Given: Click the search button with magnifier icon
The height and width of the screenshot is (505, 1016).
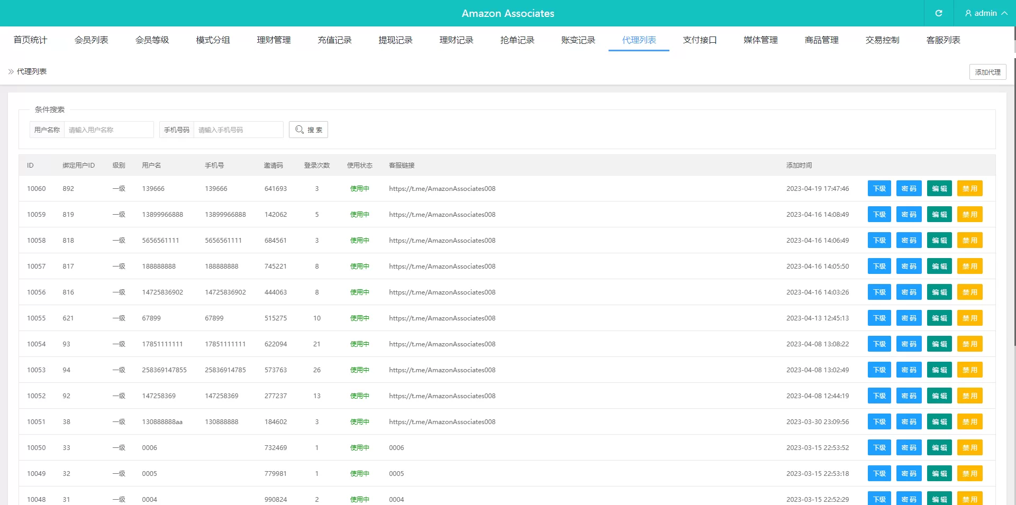Looking at the screenshot, I should tap(309, 130).
